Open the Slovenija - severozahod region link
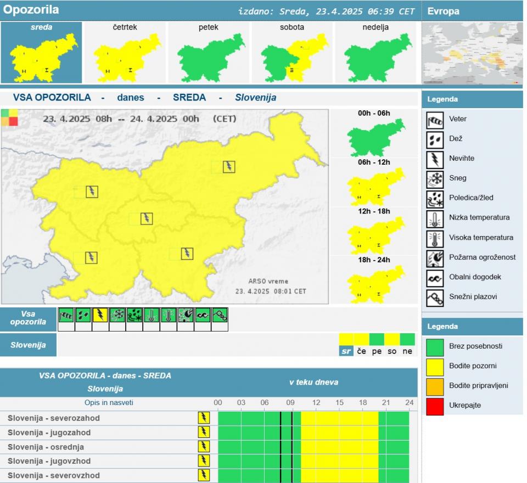 click(x=54, y=418)
